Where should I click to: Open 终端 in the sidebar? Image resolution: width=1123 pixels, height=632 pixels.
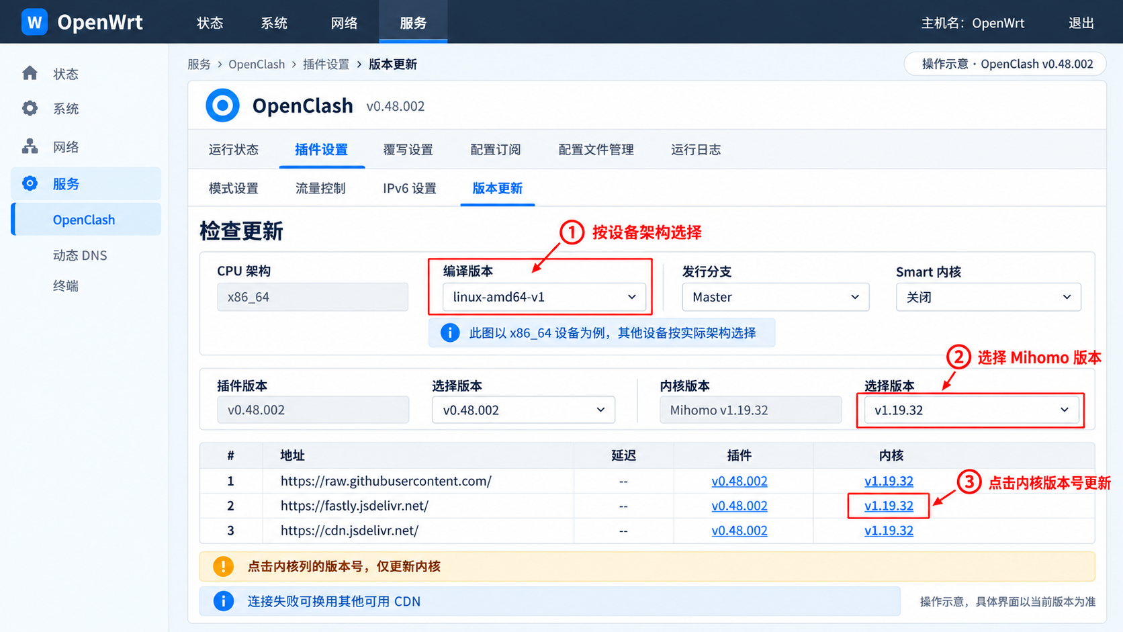pos(66,286)
